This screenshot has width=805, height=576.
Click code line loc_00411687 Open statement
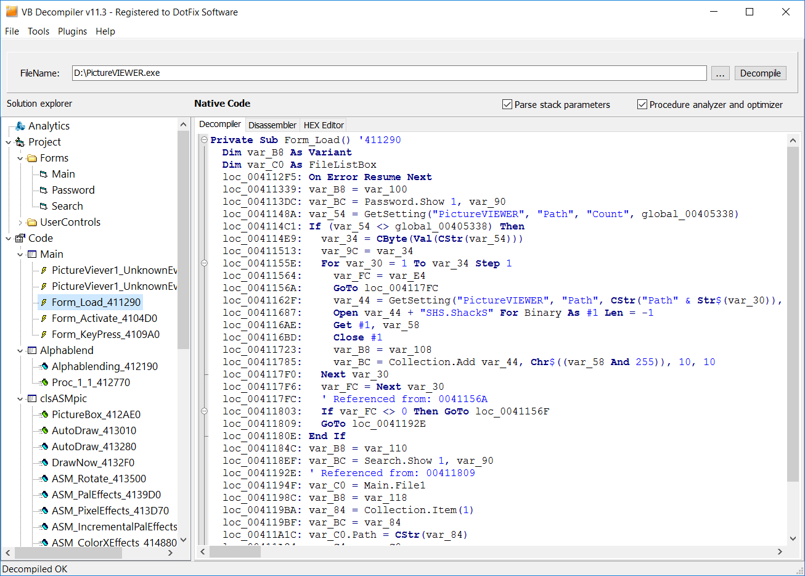pyautogui.click(x=438, y=313)
